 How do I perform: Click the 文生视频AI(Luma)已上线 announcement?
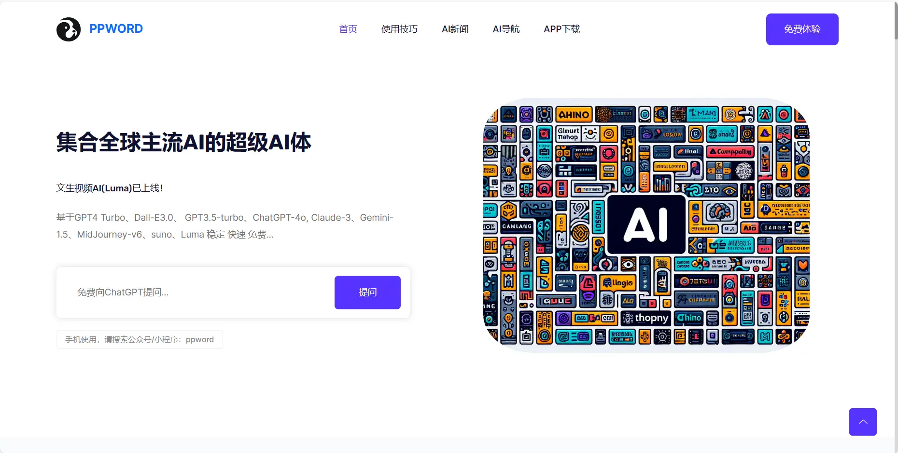(110, 188)
